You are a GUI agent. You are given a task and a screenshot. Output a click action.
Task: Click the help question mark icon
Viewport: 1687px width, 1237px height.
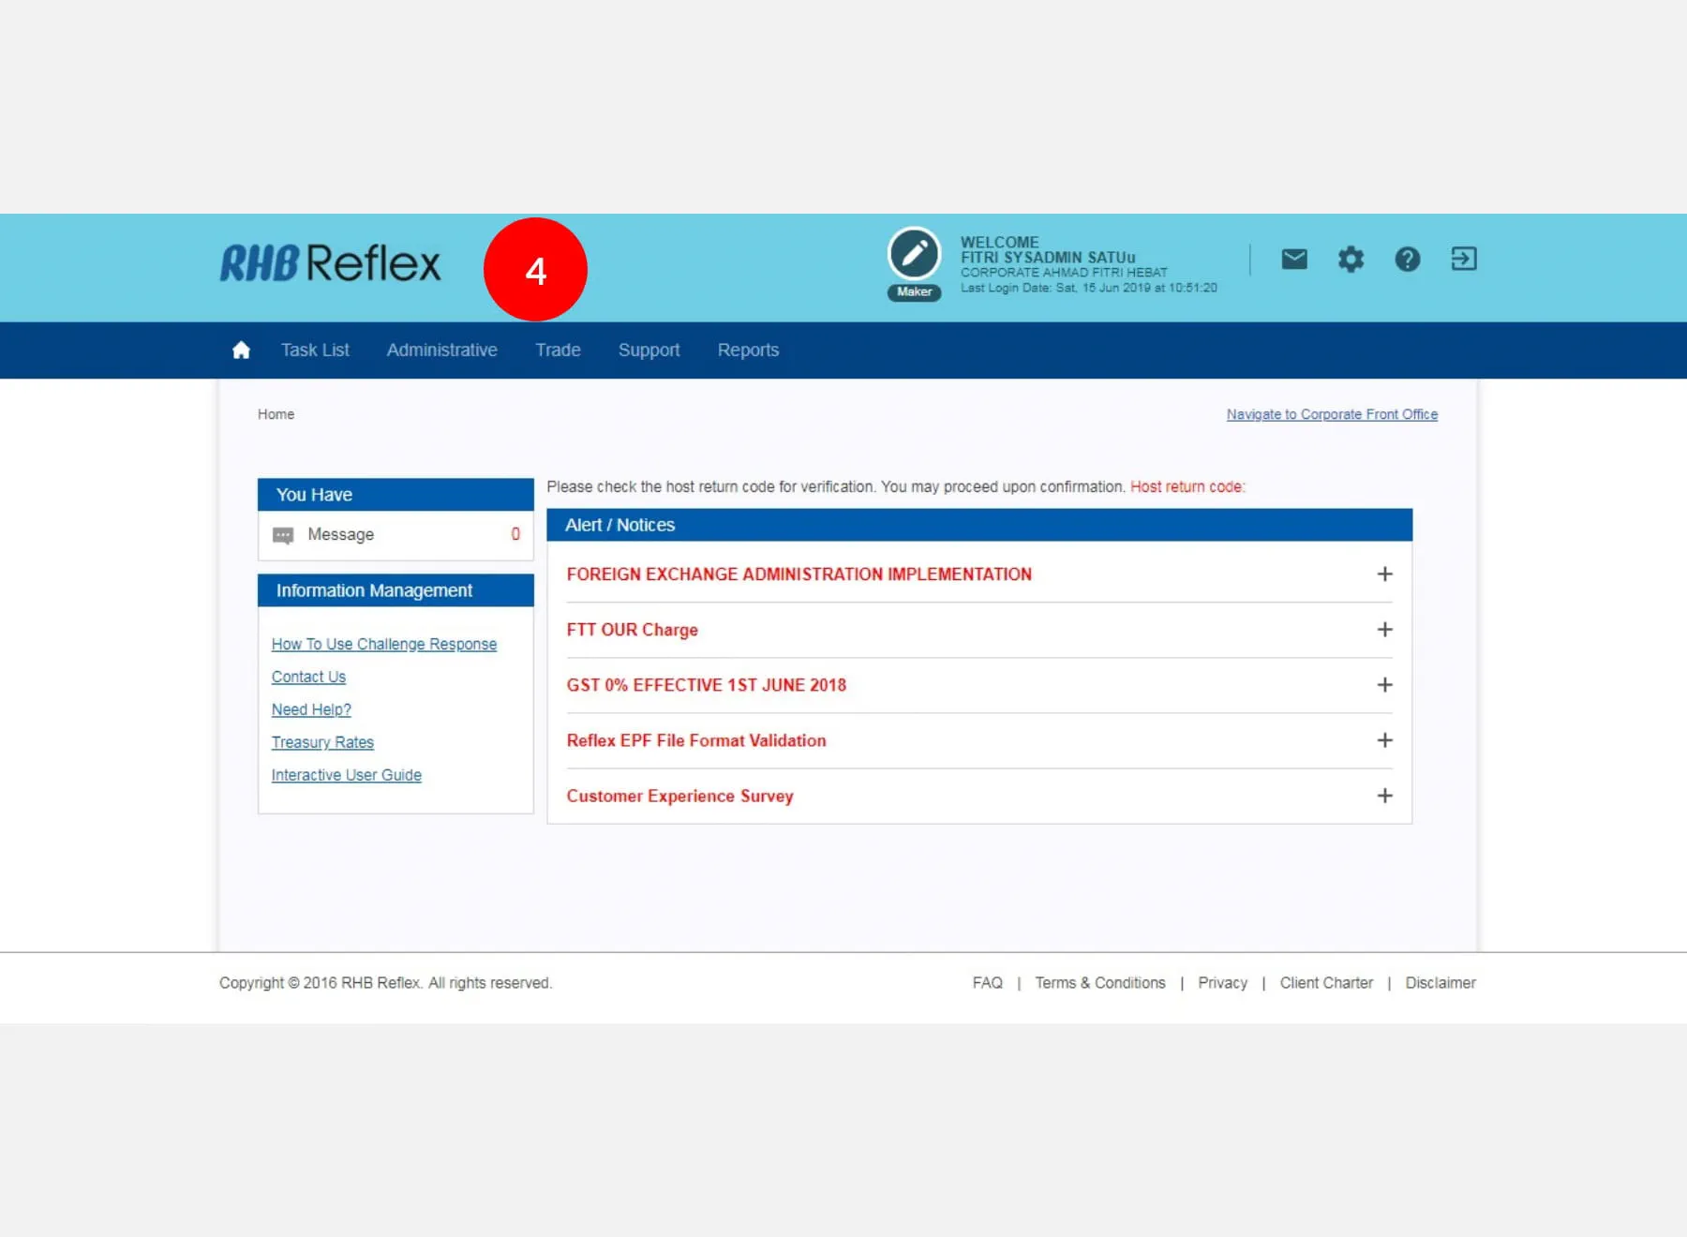click(1407, 259)
